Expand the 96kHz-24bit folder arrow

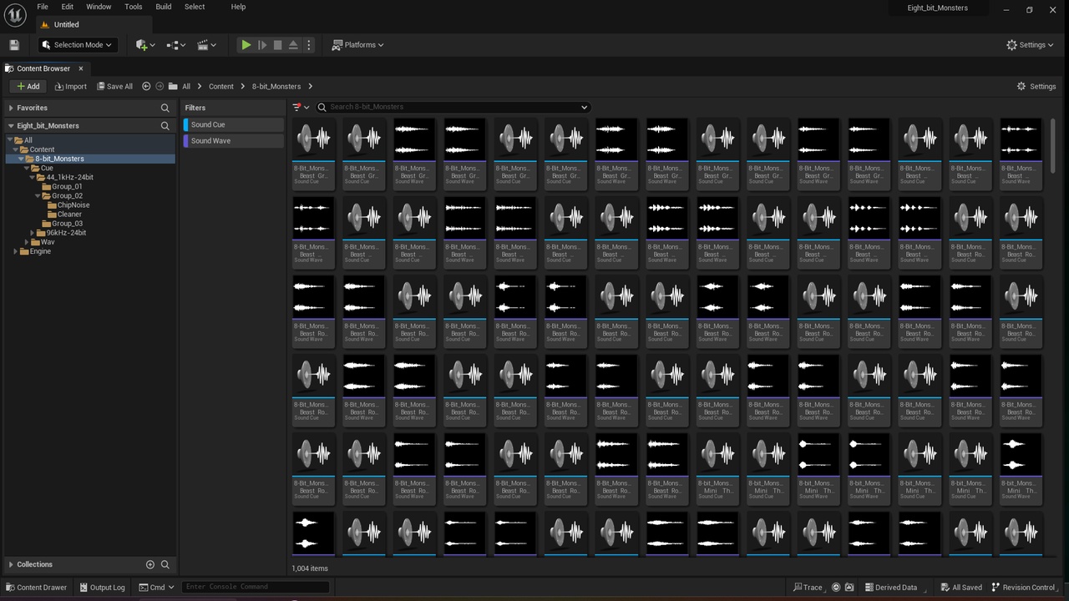(x=32, y=233)
